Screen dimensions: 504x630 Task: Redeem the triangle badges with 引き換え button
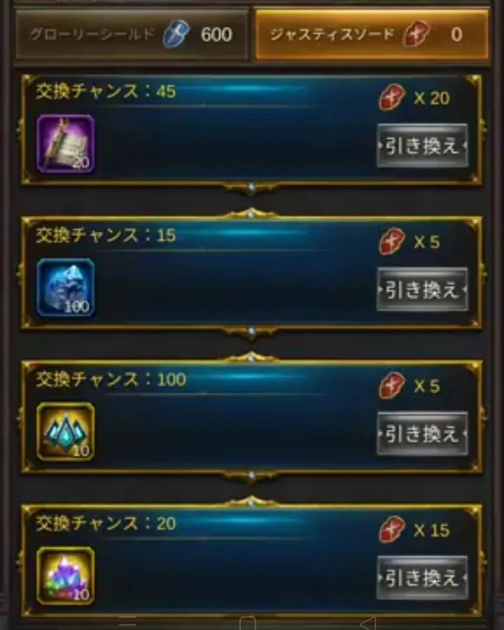[422, 434]
